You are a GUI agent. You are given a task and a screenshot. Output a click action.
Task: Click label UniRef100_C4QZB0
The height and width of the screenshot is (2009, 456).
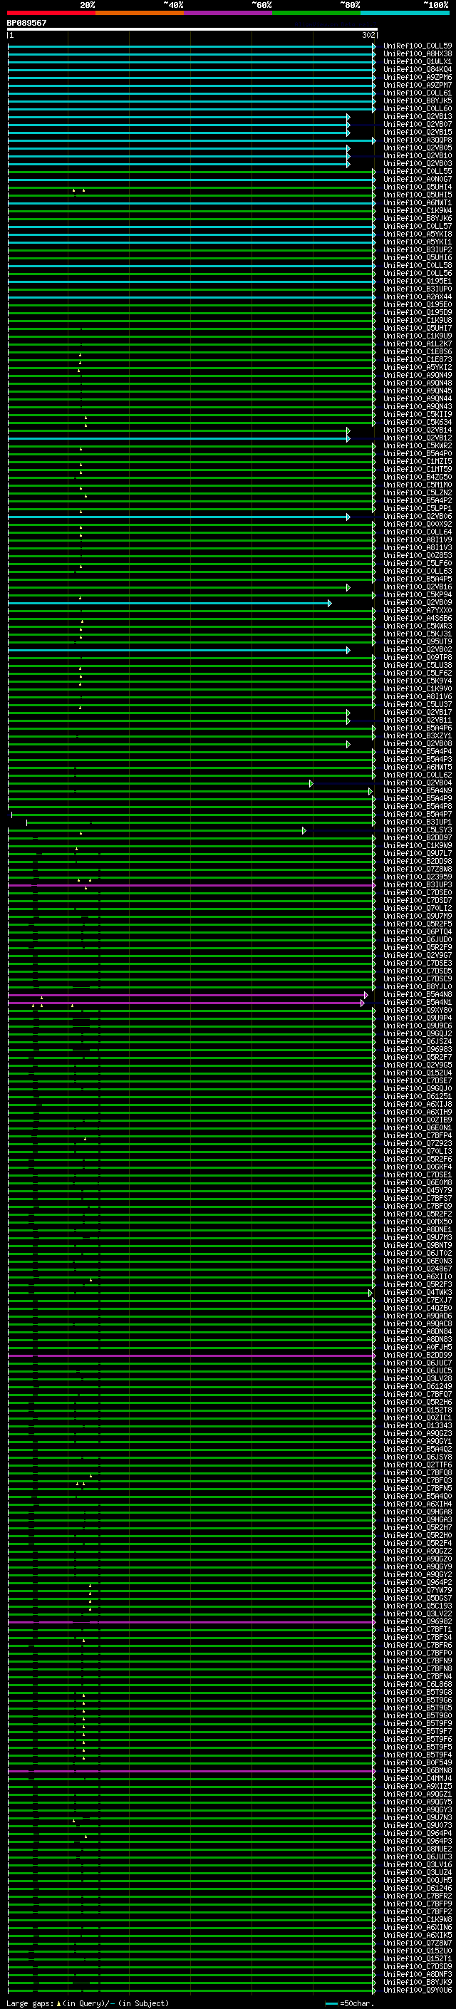417,1308
